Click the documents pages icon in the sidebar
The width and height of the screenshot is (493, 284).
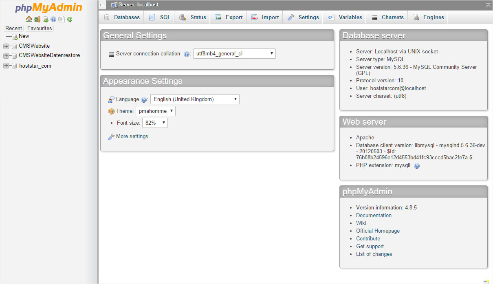coord(62,19)
